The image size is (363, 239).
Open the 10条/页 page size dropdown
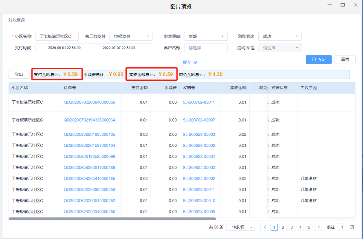coord(240,227)
